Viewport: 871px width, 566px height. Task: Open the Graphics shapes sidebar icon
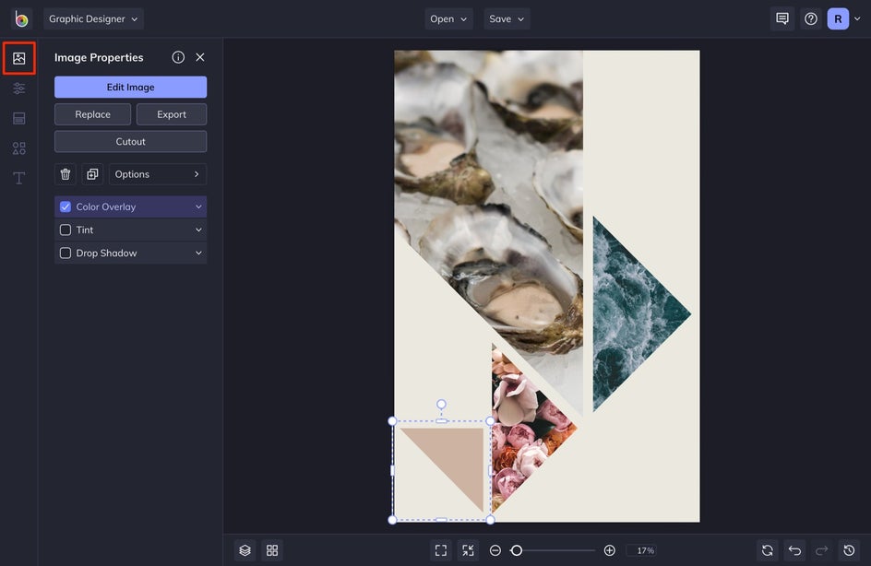pos(18,148)
